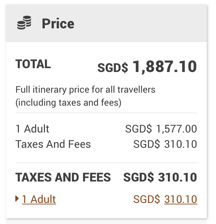Click the including taxes and fees note
The height and width of the screenshot is (224, 216).
69,103
